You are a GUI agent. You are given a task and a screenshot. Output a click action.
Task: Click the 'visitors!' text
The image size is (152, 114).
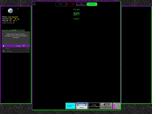[76, 19]
